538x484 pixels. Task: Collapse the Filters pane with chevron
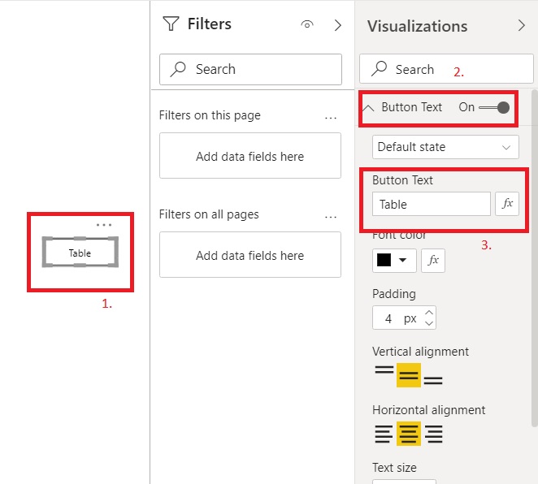[x=338, y=25]
